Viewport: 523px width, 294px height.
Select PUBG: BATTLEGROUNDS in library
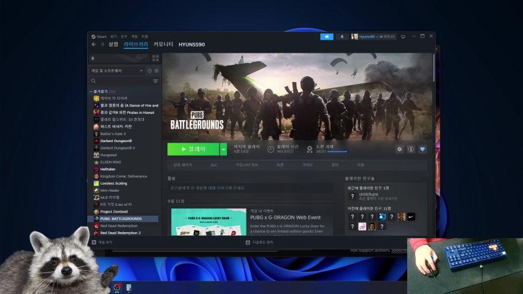(x=123, y=219)
